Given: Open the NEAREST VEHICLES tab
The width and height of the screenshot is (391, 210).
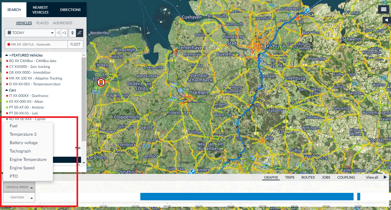Looking at the screenshot, I should coord(40,9).
